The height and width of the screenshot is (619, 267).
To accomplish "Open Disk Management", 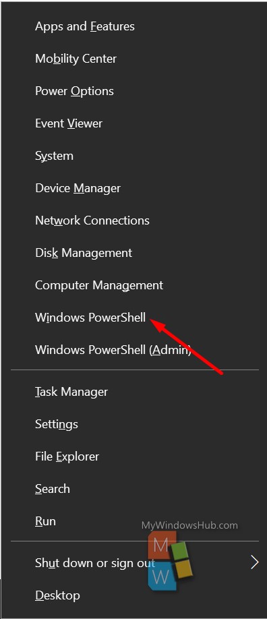I will click(x=134, y=253).
